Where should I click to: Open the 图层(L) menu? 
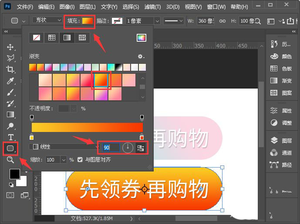(88, 7)
